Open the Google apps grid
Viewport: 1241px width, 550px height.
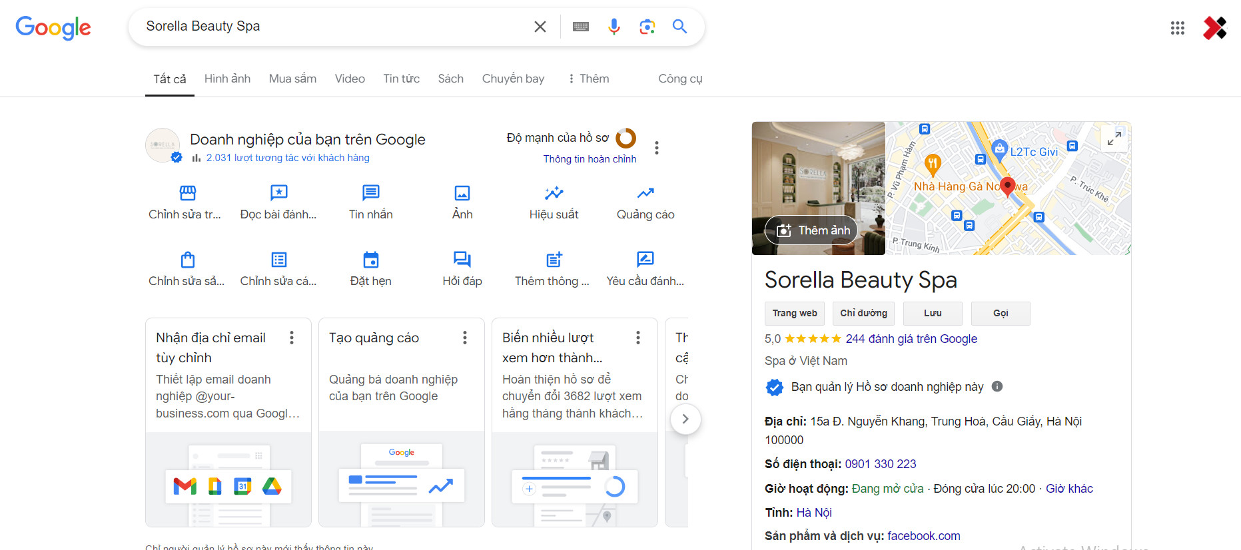1178,28
